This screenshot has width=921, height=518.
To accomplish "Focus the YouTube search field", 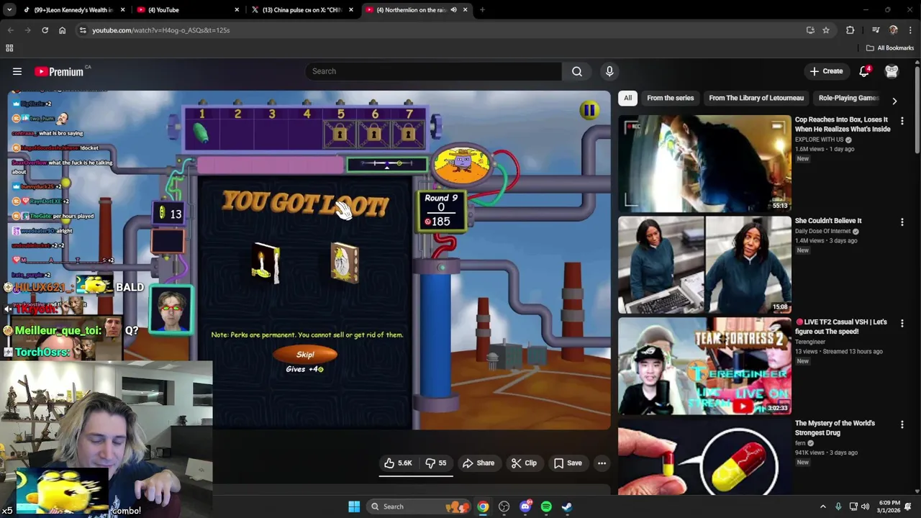I will point(434,71).
